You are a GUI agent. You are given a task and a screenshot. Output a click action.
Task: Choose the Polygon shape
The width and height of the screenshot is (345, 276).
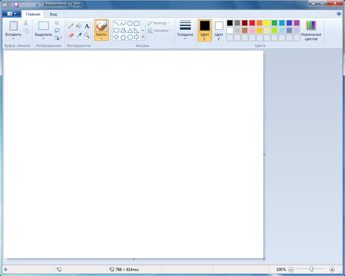point(123,30)
